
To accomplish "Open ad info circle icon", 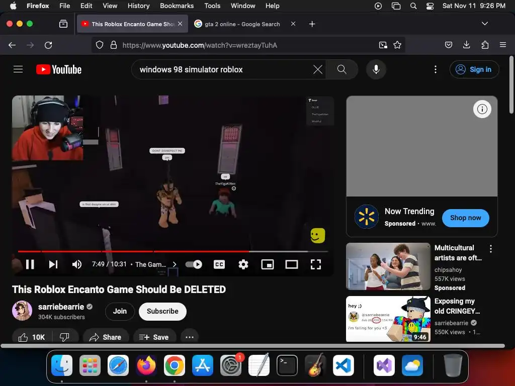I will point(482,109).
